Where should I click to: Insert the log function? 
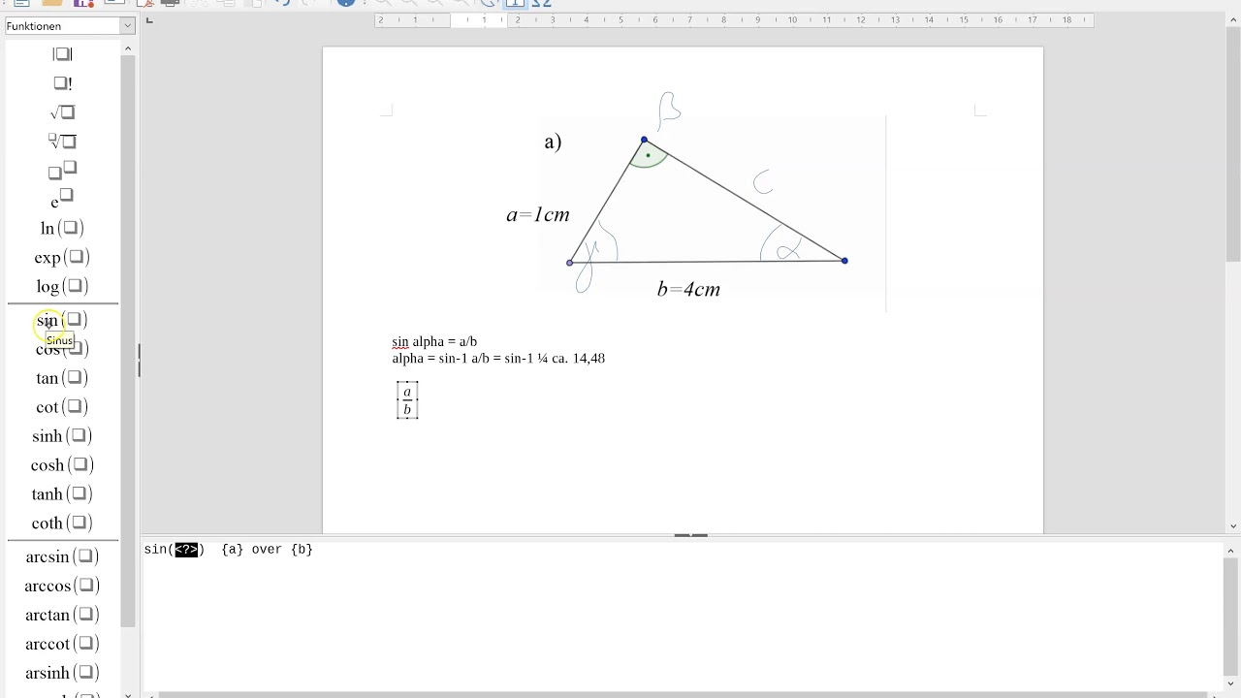(62, 286)
